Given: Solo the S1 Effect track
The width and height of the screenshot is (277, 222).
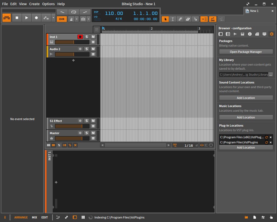Looking at the screenshot, I should pos(87,121).
